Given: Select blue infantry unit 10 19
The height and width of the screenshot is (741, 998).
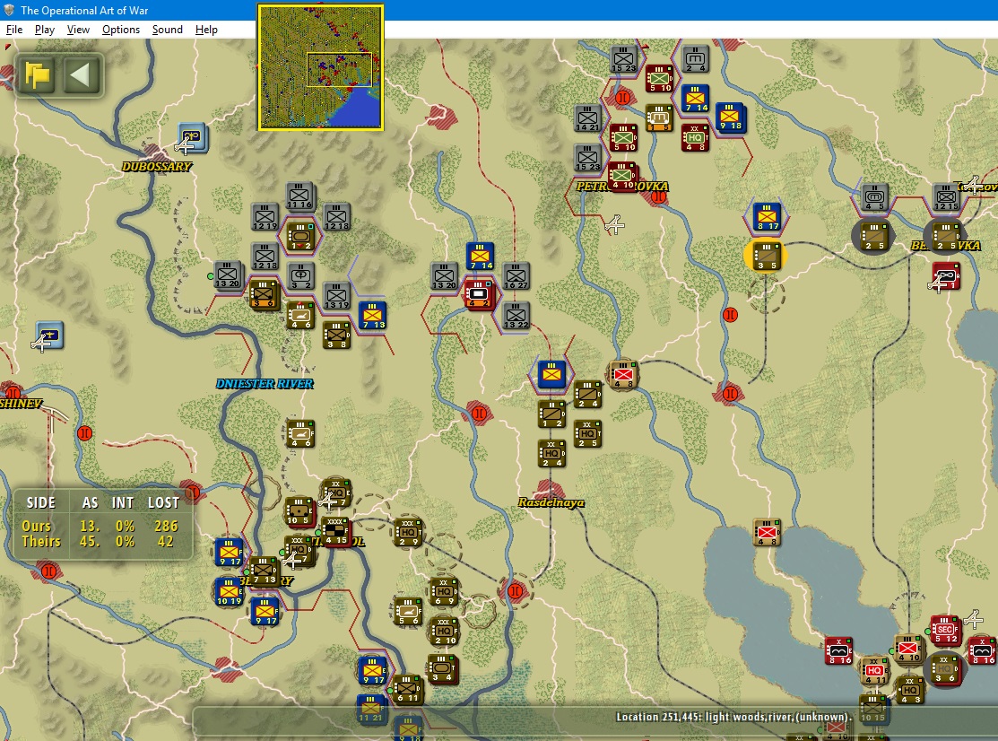Looking at the screenshot, I should pos(229,592).
